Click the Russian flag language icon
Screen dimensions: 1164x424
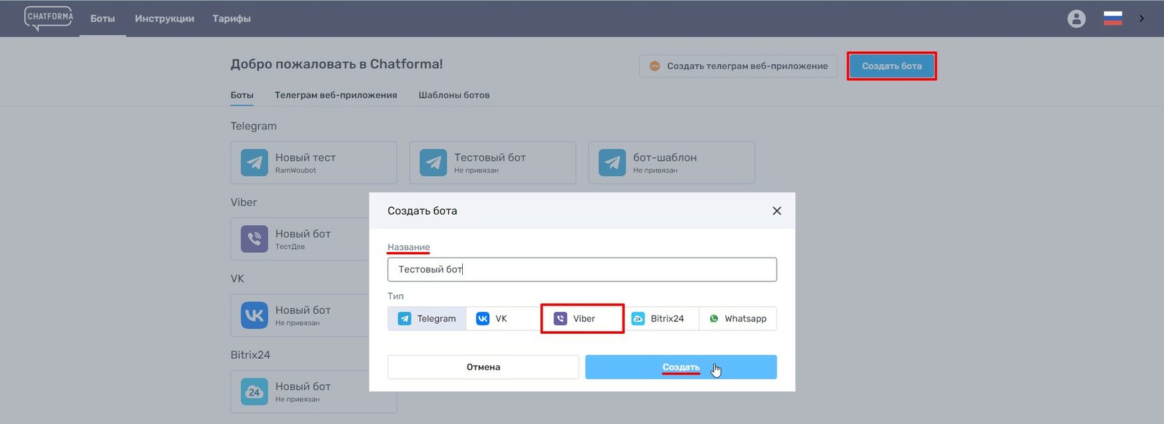pyautogui.click(x=1113, y=19)
